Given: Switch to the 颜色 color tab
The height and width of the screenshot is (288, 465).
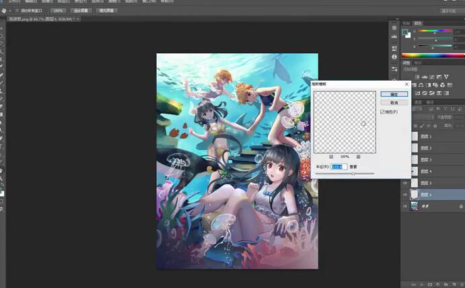Looking at the screenshot, I should tap(418, 23).
